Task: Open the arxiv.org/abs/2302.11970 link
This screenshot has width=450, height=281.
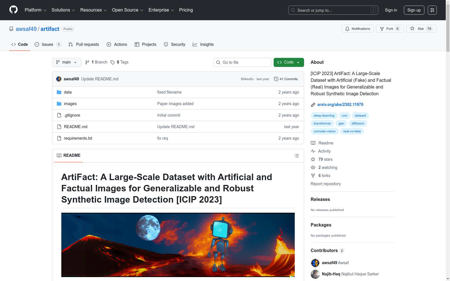Action: 340,105
